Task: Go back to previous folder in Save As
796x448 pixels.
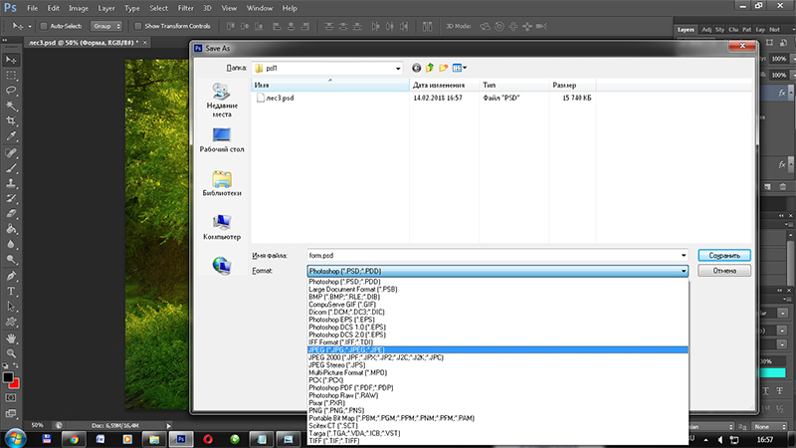Action: [x=416, y=68]
